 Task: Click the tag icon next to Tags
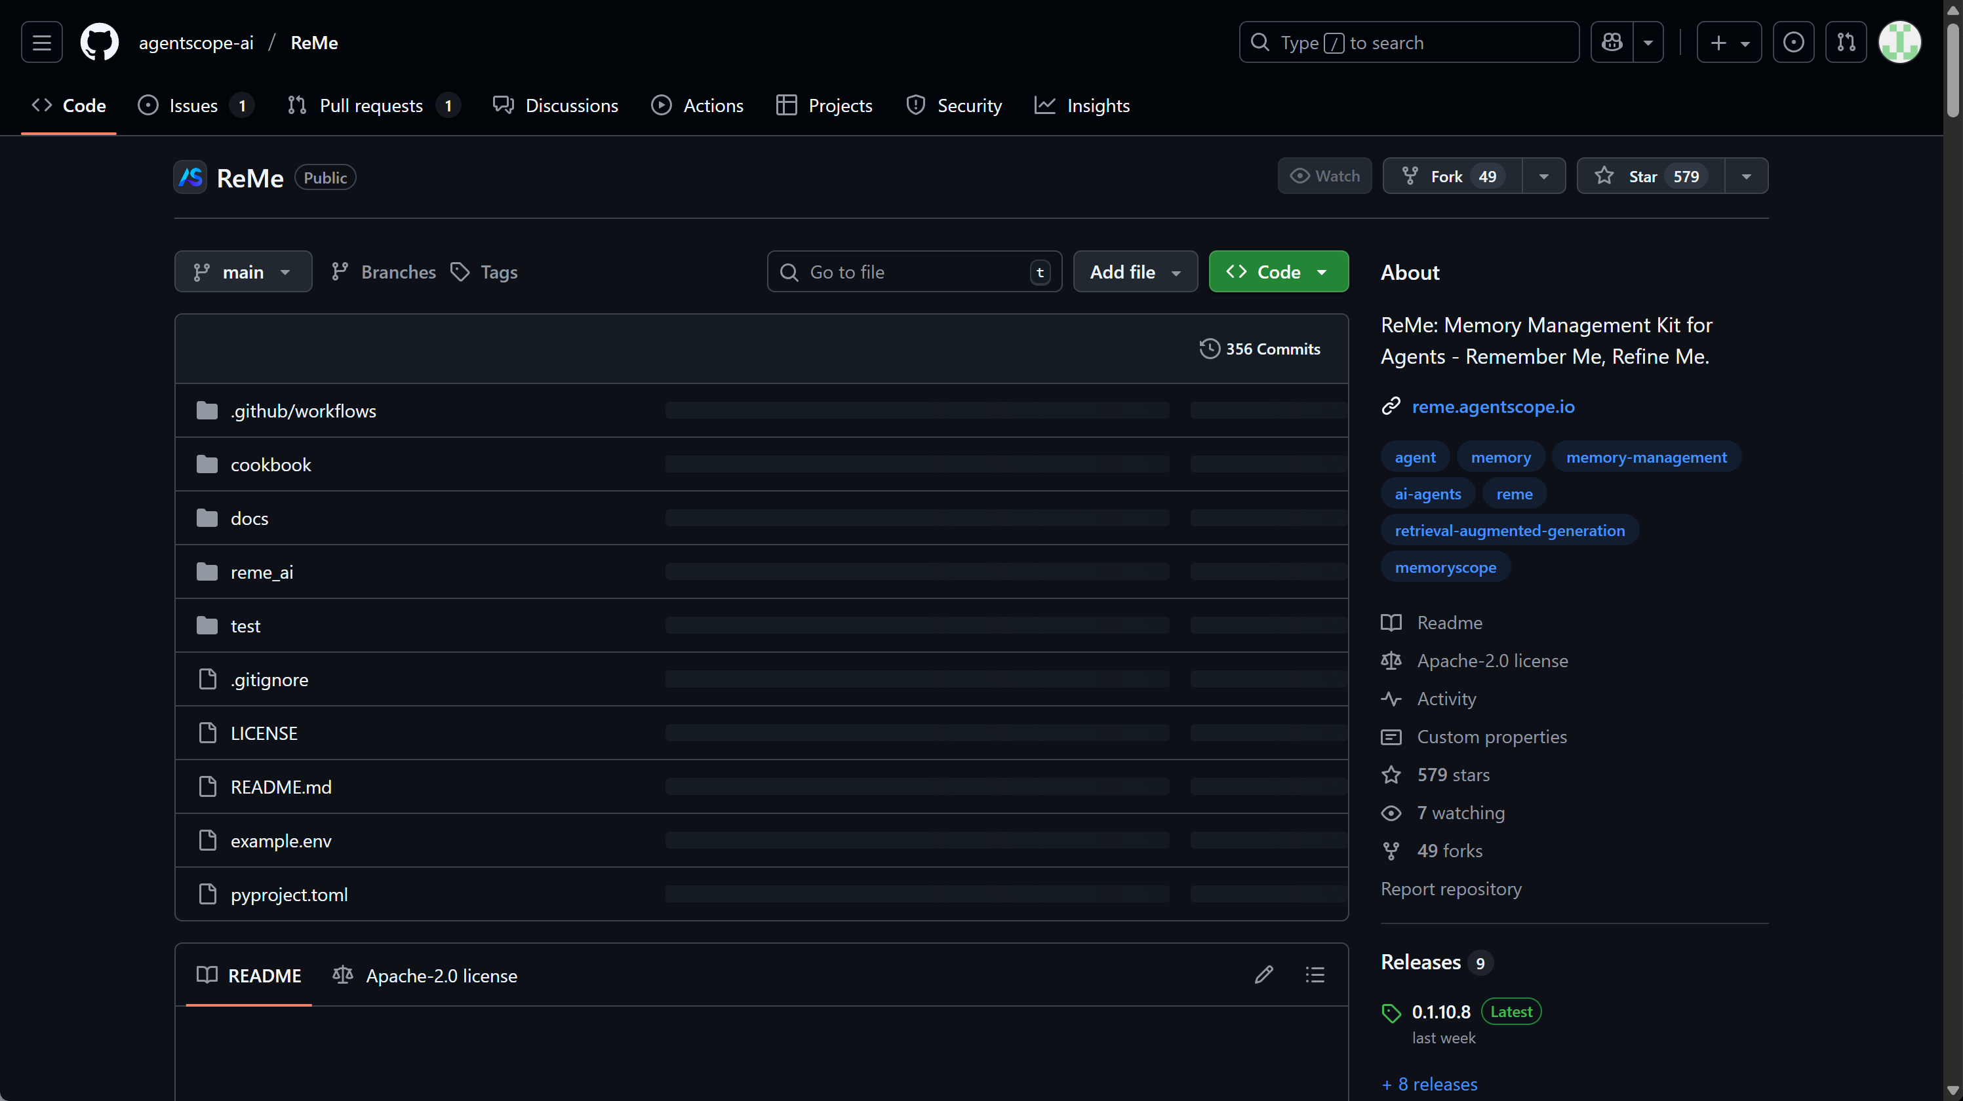tap(460, 272)
